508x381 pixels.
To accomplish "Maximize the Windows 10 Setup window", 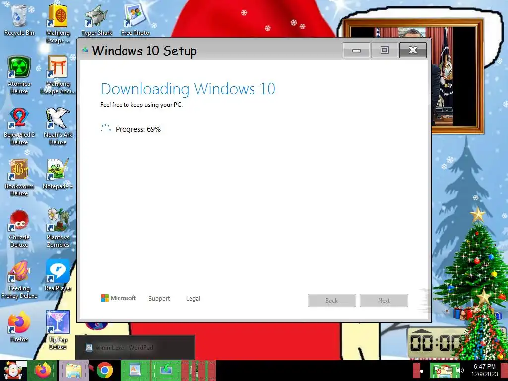I will click(x=384, y=50).
